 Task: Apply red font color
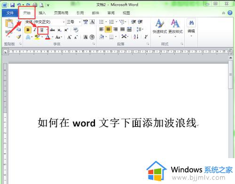47,37
